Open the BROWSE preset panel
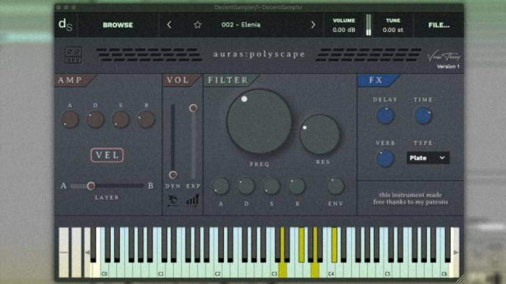 click(x=118, y=25)
